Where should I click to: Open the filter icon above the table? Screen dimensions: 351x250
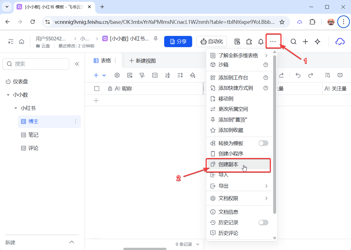(x=142, y=75)
